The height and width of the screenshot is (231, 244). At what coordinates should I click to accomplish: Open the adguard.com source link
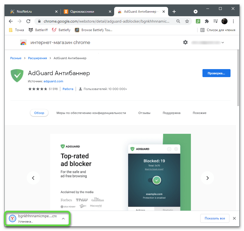53,81
